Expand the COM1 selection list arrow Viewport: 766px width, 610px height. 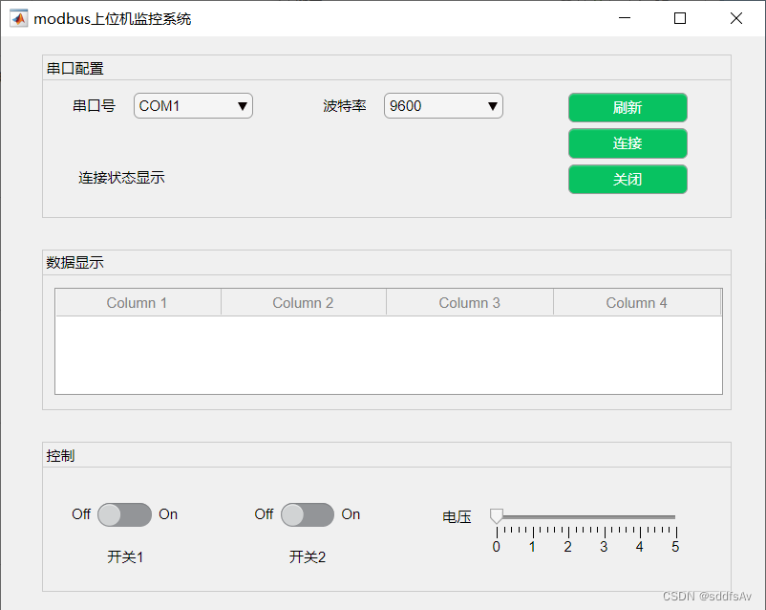(243, 105)
